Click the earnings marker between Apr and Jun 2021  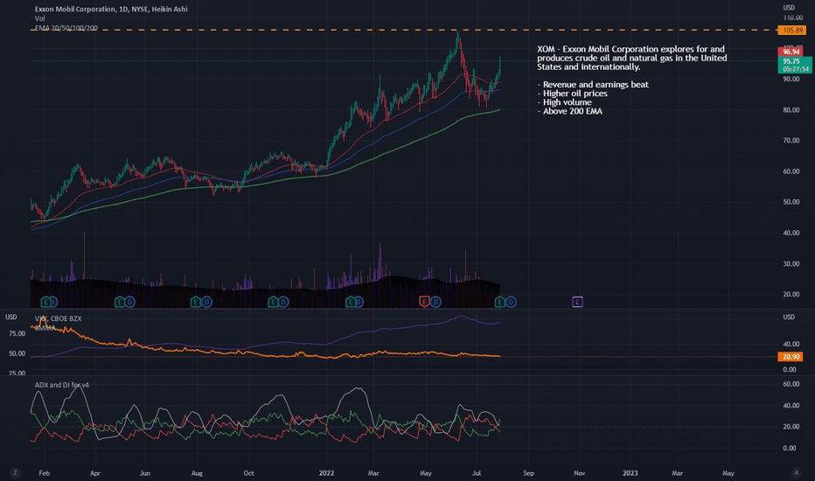coord(119,302)
